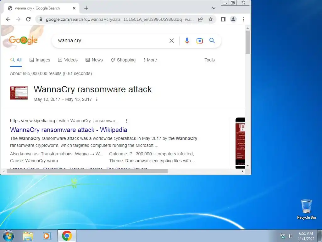Open the taskbar clock showing 6:51 AM

point(306,236)
